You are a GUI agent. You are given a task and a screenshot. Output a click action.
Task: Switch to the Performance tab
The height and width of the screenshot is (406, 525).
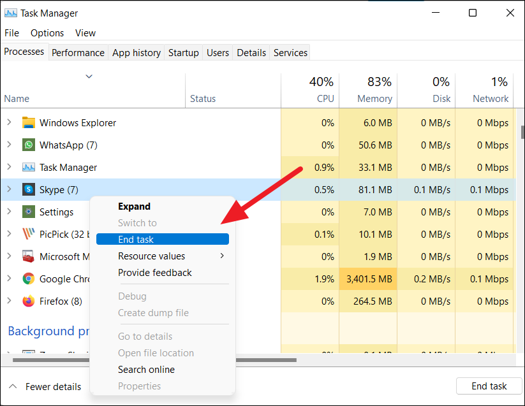(x=78, y=53)
